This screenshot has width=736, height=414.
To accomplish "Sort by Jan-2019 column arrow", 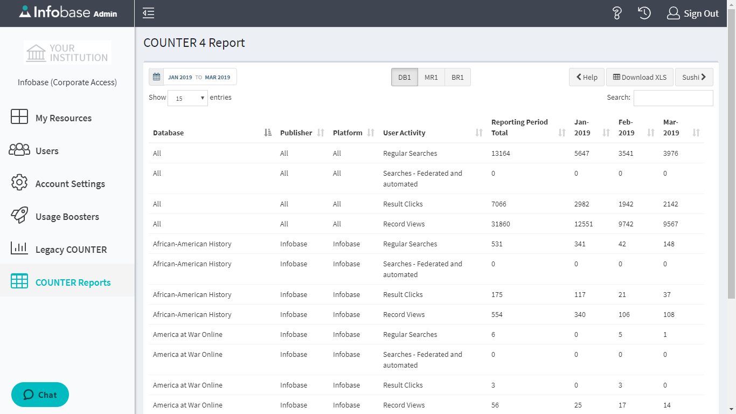I will pyautogui.click(x=606, y=133).
